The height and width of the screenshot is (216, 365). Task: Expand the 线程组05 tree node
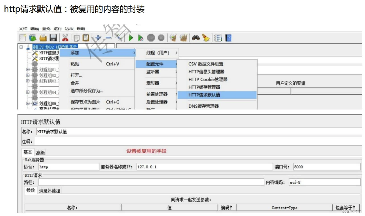[x=27, y=103]
